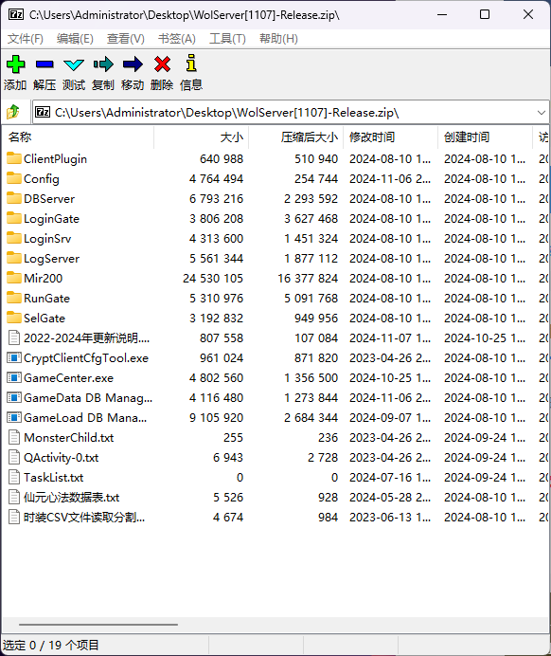Open the Info (信息) toolbar icon
Viewport: 551px width, 656px height.
[x=191, y=64]
